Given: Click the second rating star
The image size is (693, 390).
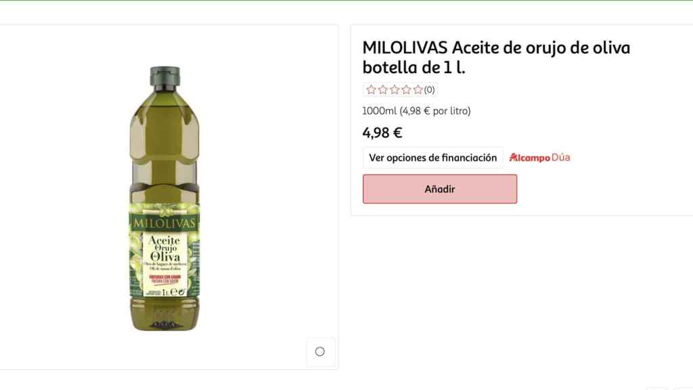Looking at the screenshot, I should tap(382, 89).
